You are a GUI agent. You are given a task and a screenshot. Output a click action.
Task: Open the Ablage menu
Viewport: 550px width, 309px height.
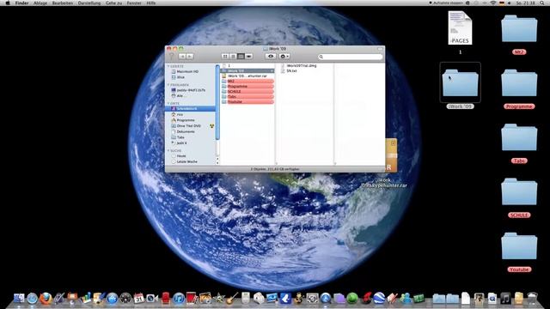[x=40, y=3]
